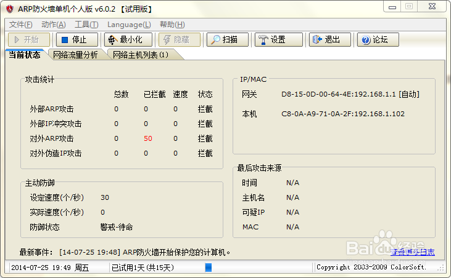Open the 动作(A) menu
The image size is (451, 278).
click(x=54, y=25)
